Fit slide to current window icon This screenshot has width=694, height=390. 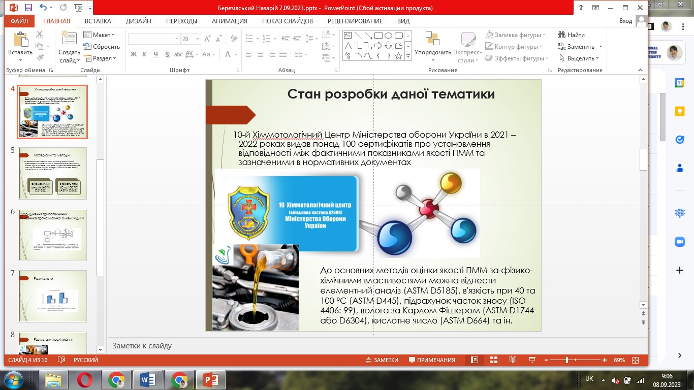(x=635, y=360)
